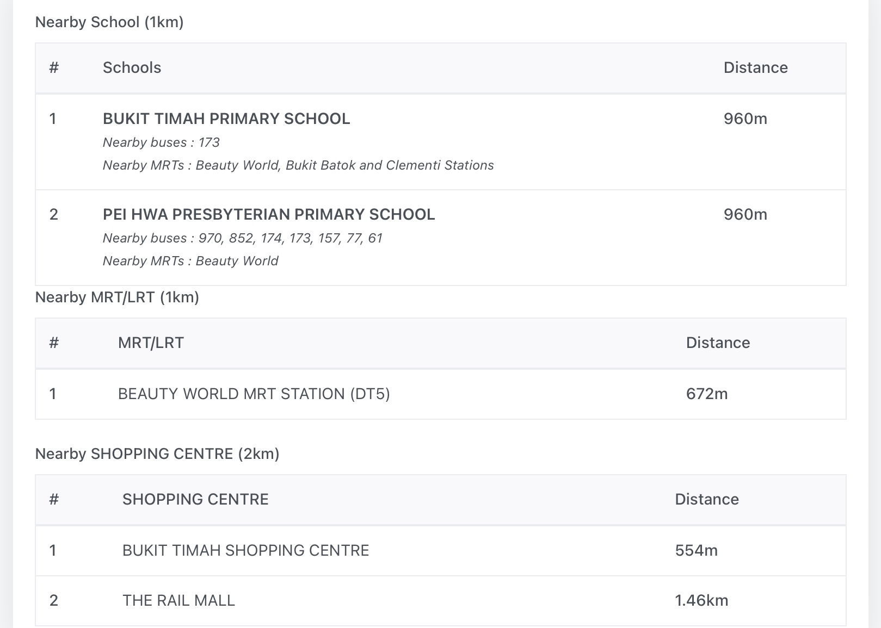This screenshot has width=881, height=628.
Task: Select the Beauty World MRT Station entry
Action: coord(254,394)
